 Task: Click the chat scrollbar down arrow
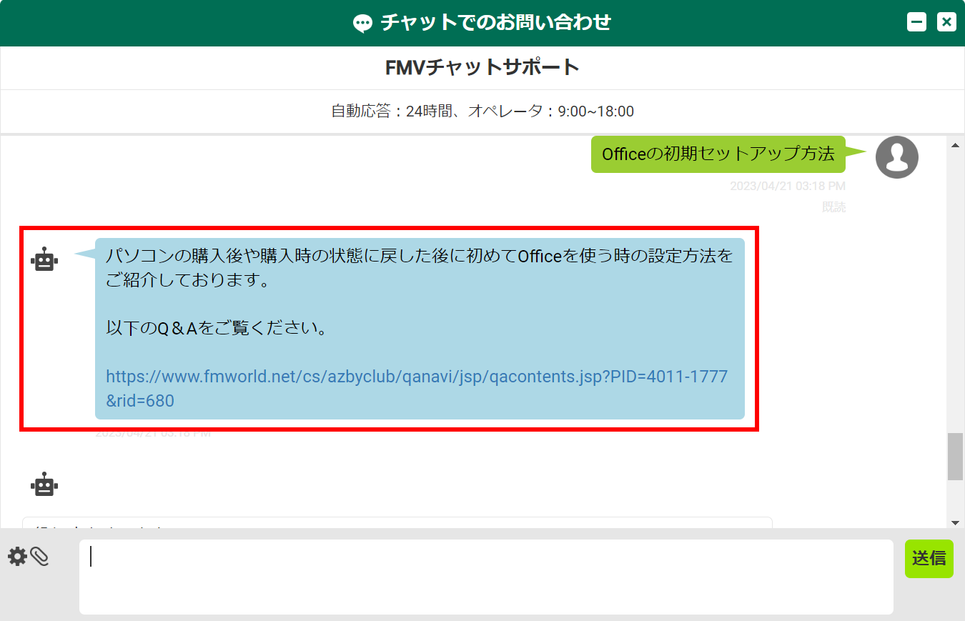click(955, 522)
